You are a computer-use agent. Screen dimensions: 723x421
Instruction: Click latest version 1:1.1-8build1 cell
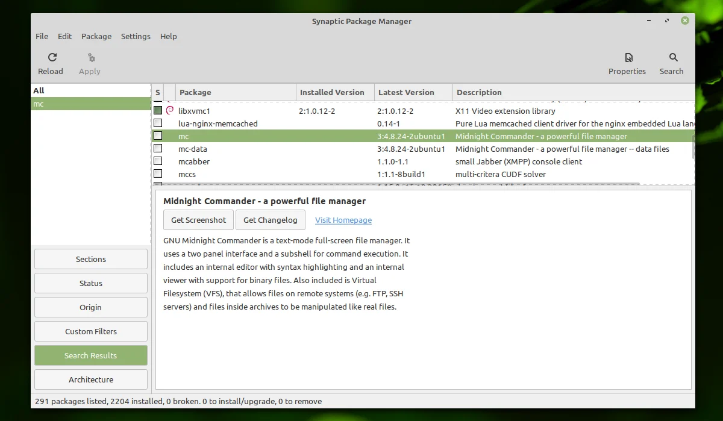401,174
